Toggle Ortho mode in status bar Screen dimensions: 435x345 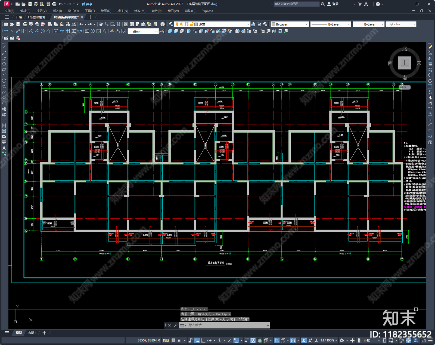203,340
